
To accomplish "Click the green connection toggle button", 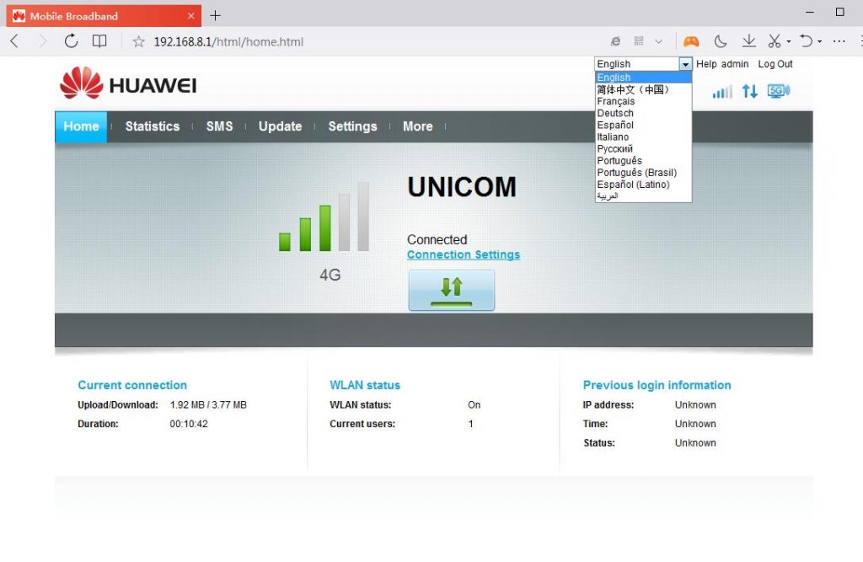I will click(x=451, y=289).
